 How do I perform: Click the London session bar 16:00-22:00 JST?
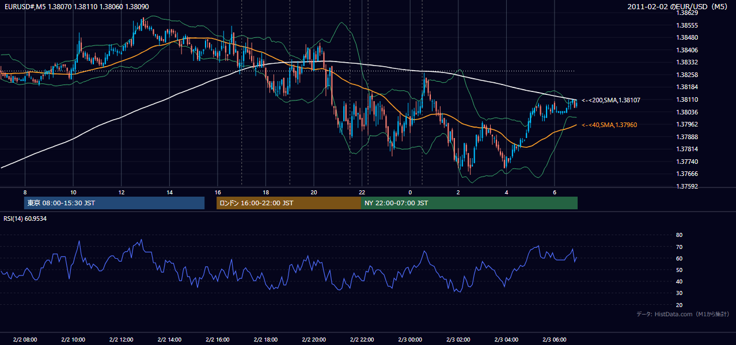[x=289, y=203]
